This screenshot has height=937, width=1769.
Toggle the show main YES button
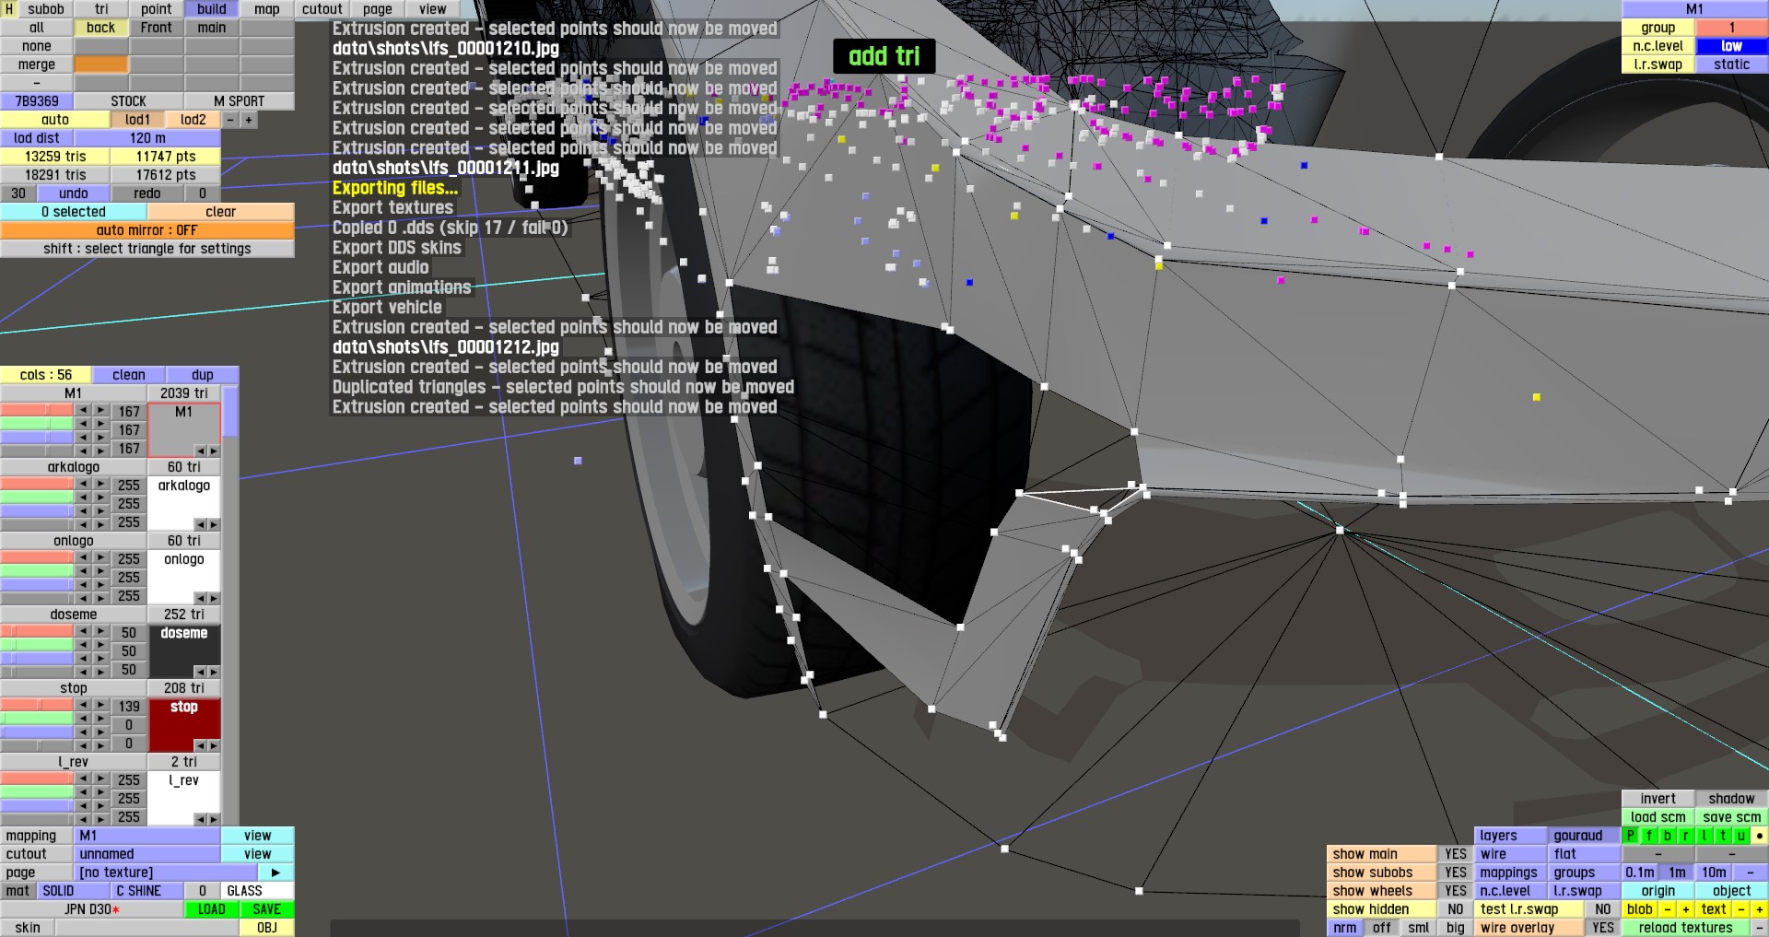click(x=1456, y=854)
